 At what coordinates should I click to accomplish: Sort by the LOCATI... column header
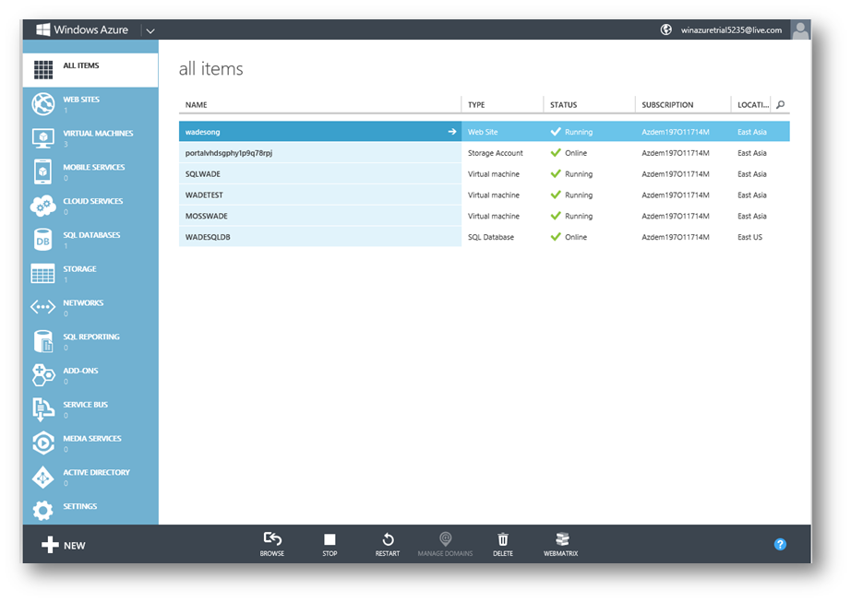click(753, 104)
